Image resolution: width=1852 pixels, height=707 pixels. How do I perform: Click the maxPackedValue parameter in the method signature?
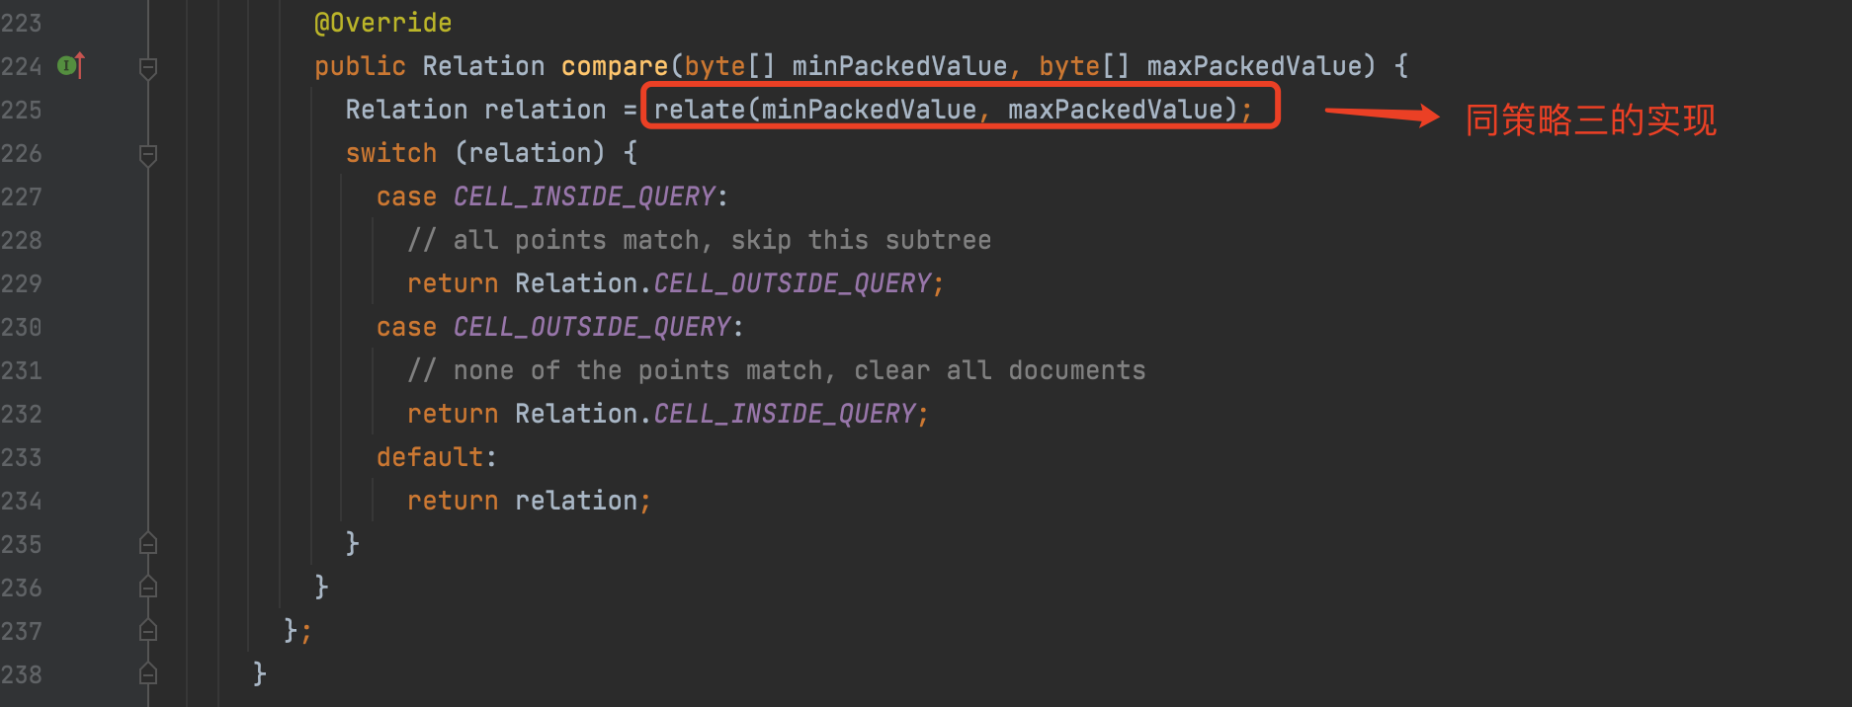(x=1254, y=66)
